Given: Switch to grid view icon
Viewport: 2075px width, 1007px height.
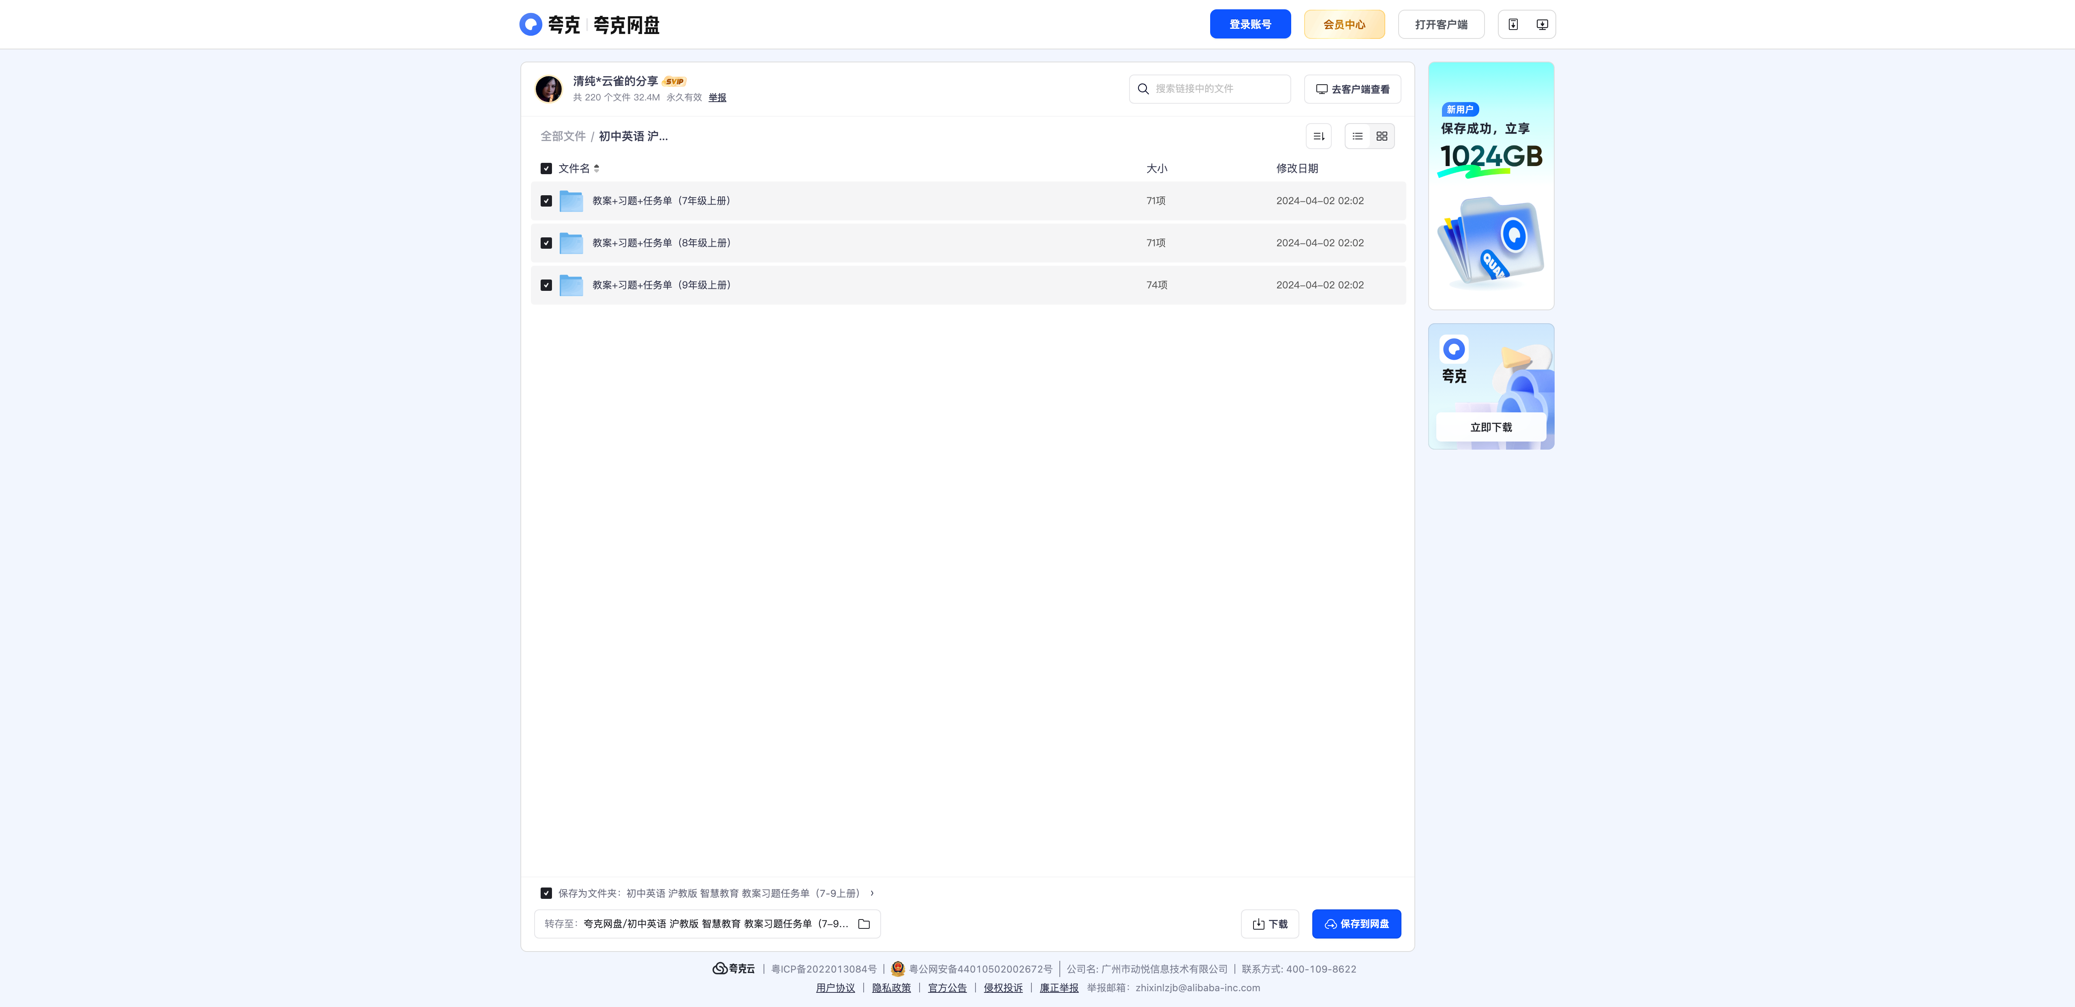Looking at the screenshot, I should 1382,136.
